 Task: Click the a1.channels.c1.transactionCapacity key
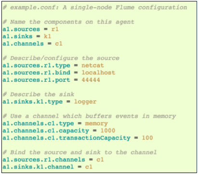[x=66, y=138]
